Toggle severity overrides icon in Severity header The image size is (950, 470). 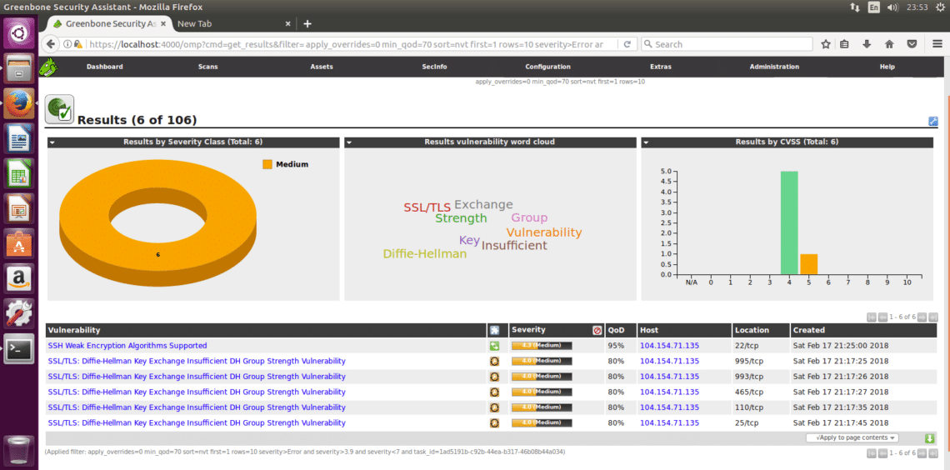click(x=597, y=330)
